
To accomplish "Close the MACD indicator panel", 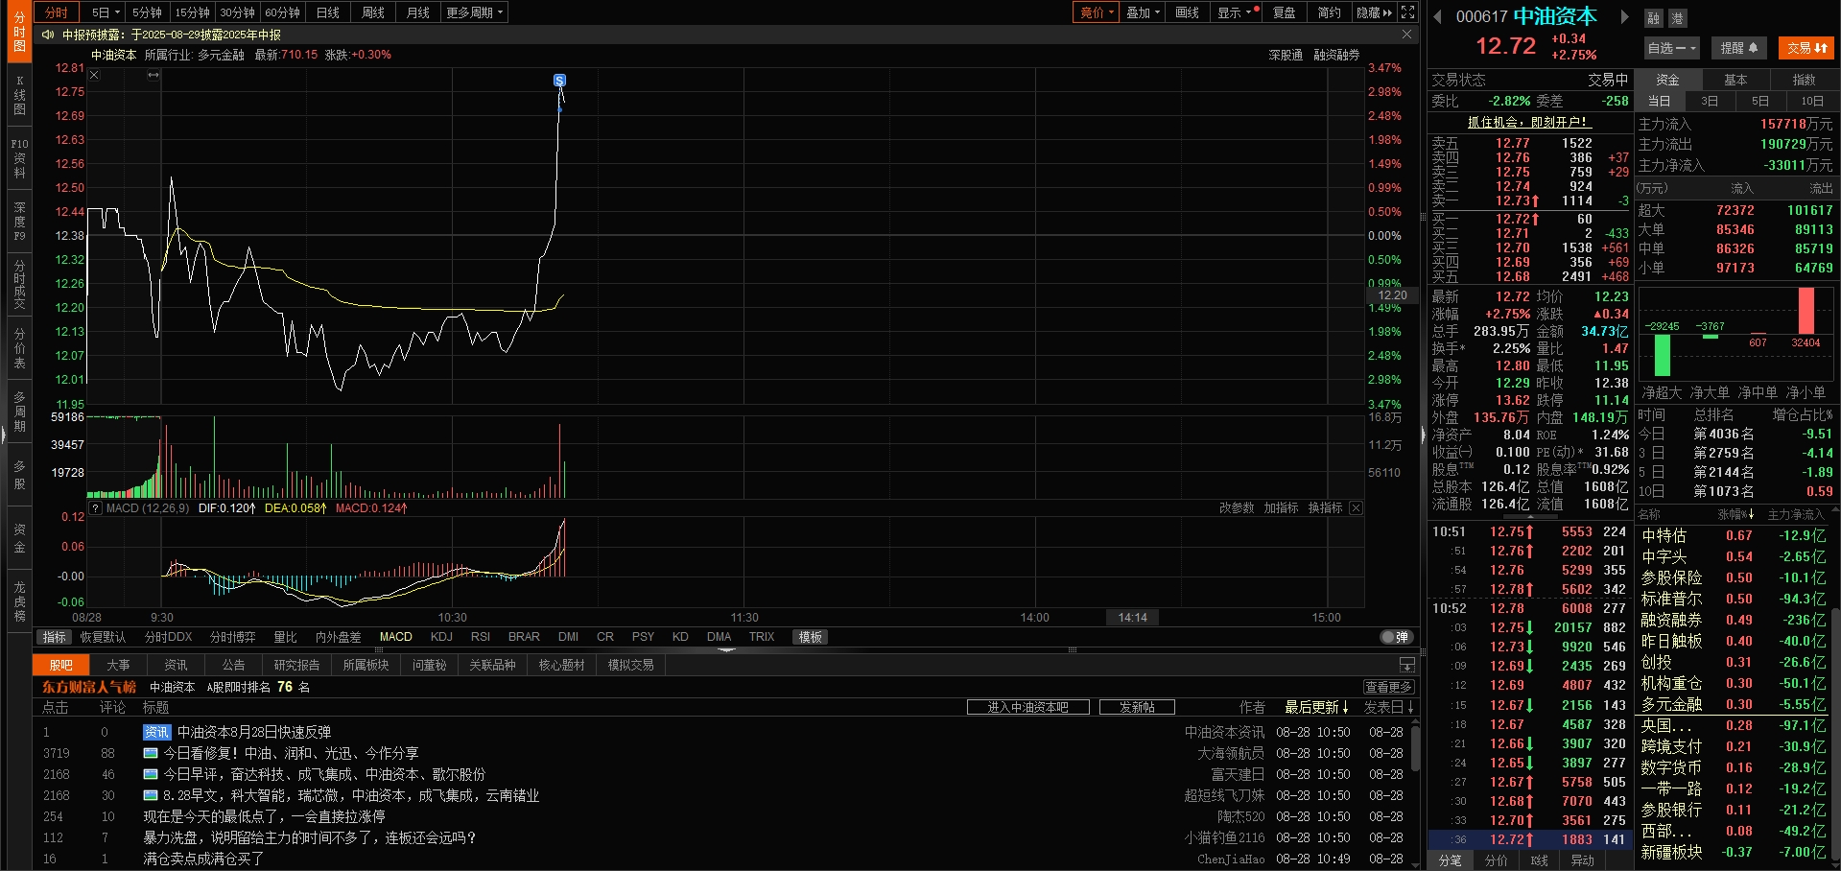I will (x=1356, y=508).
